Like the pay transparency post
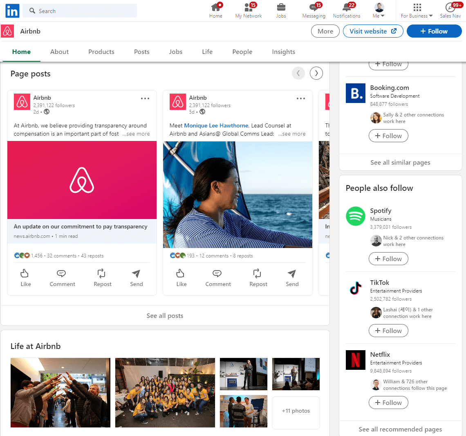Image resolution: width=466 pixels, height=436 pixels. [x=25, y=278]
